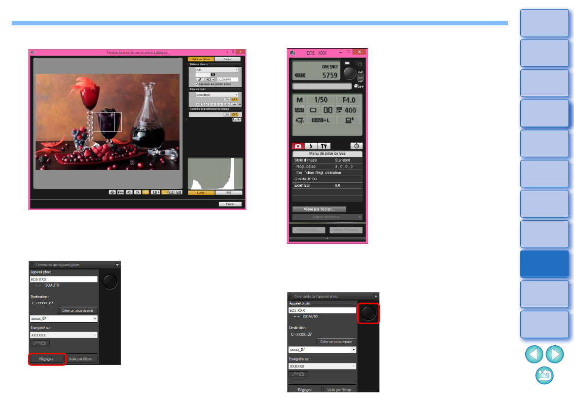
Task: Click the RAW+L image quality icon
Action: click(320, 120)
